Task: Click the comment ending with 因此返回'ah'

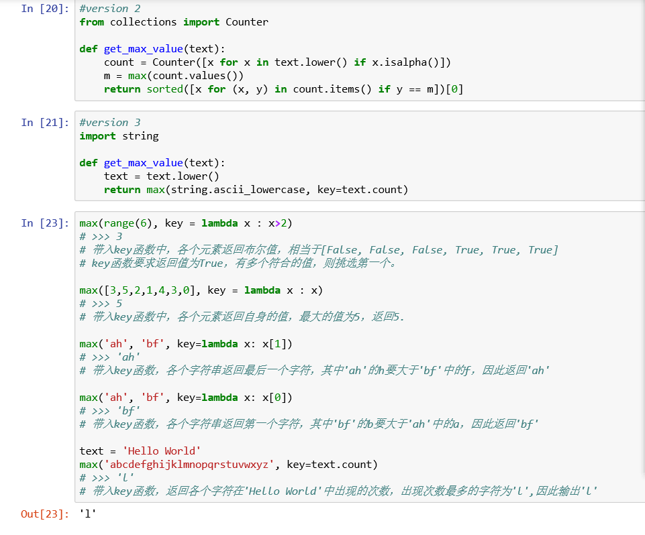Action: tap(315, 371)
